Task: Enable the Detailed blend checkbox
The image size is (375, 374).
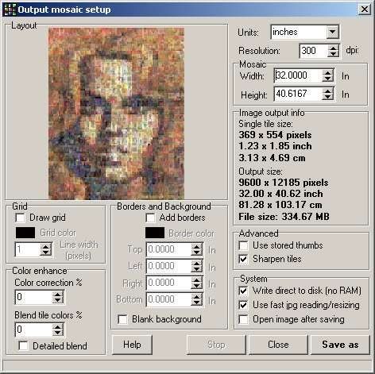Action: (23, 345)
